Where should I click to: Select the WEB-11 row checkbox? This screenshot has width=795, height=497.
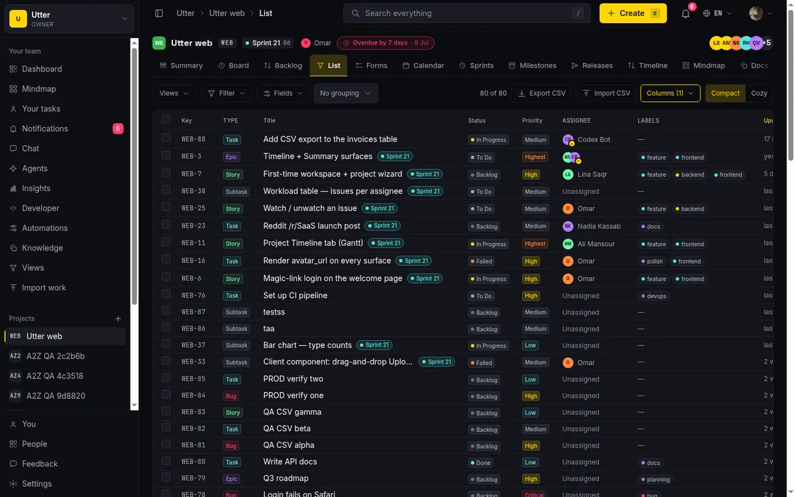point(166,243)
